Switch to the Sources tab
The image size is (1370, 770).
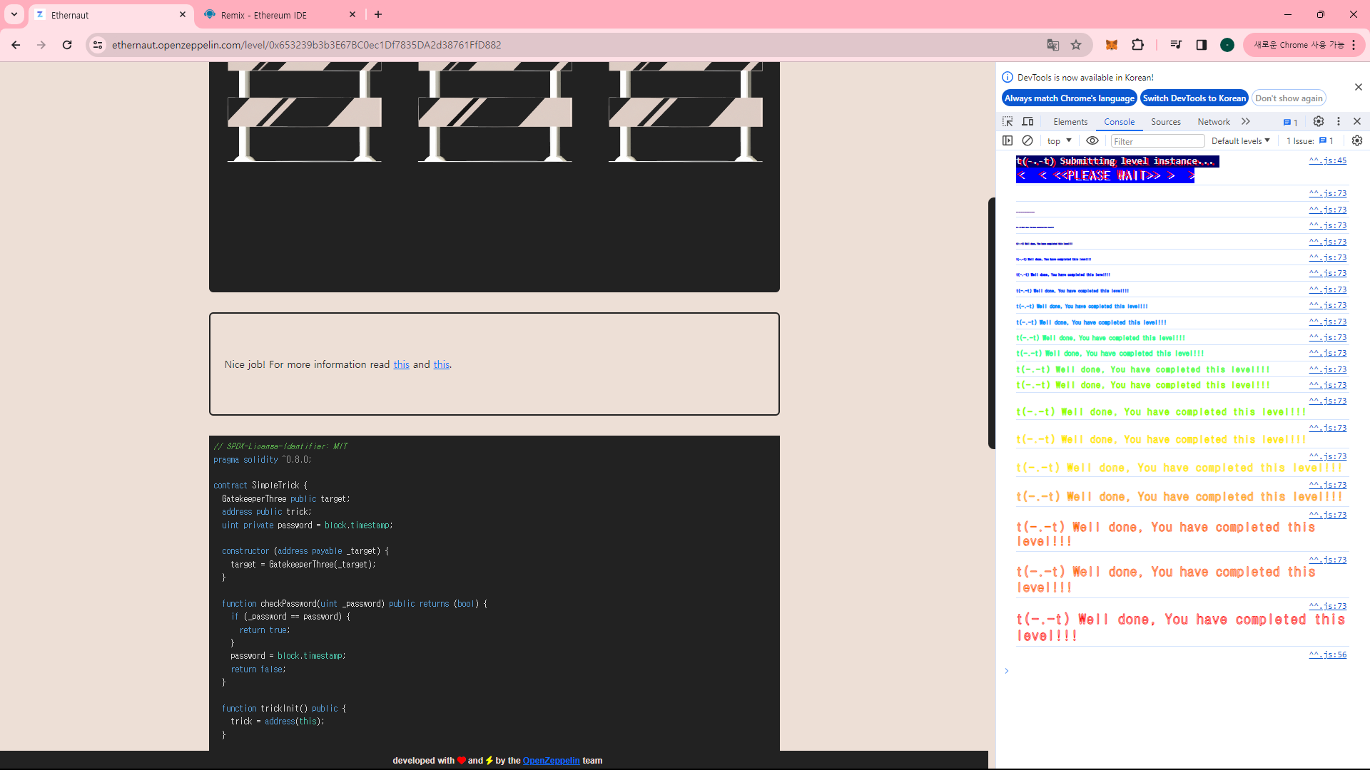1165,122
